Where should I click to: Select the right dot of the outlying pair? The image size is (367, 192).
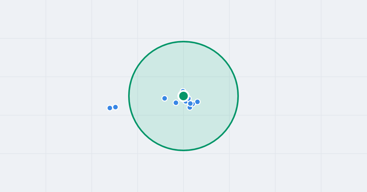point(115,107)
